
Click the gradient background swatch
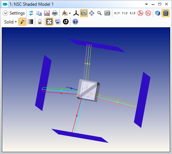pyautogui.click(x=30, y=22)
